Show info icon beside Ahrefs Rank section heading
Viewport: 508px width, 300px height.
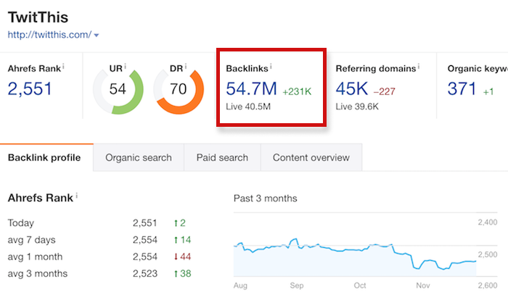coord(76,196)
